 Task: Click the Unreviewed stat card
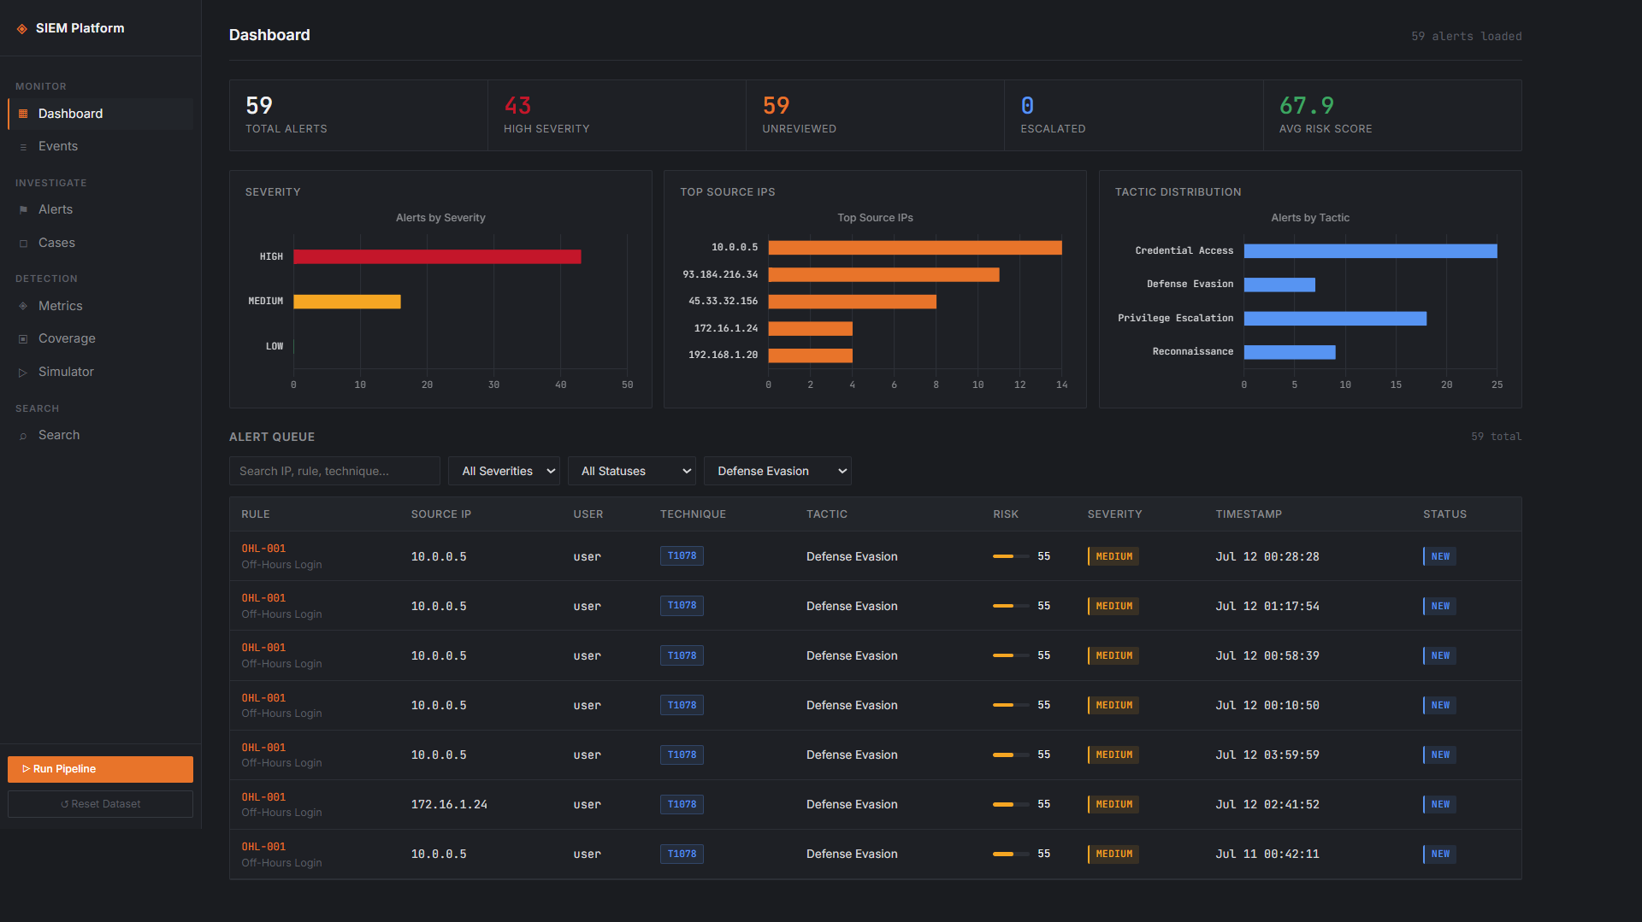point(875,115)
